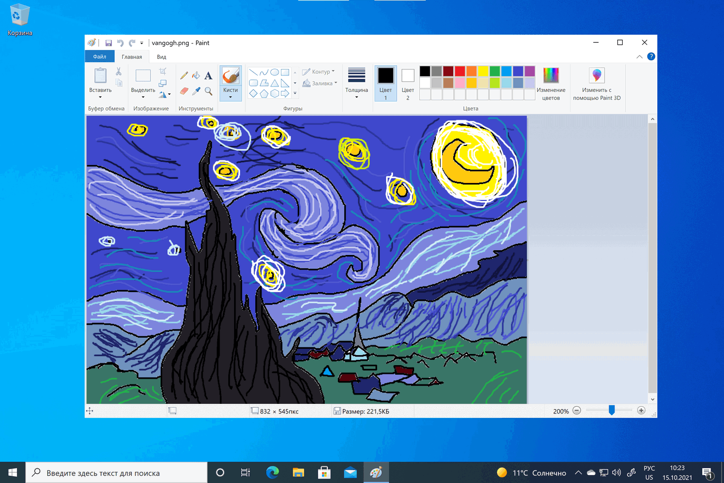
Task: Open the Thickness dropdown
Action: click(x=357, y=84)
